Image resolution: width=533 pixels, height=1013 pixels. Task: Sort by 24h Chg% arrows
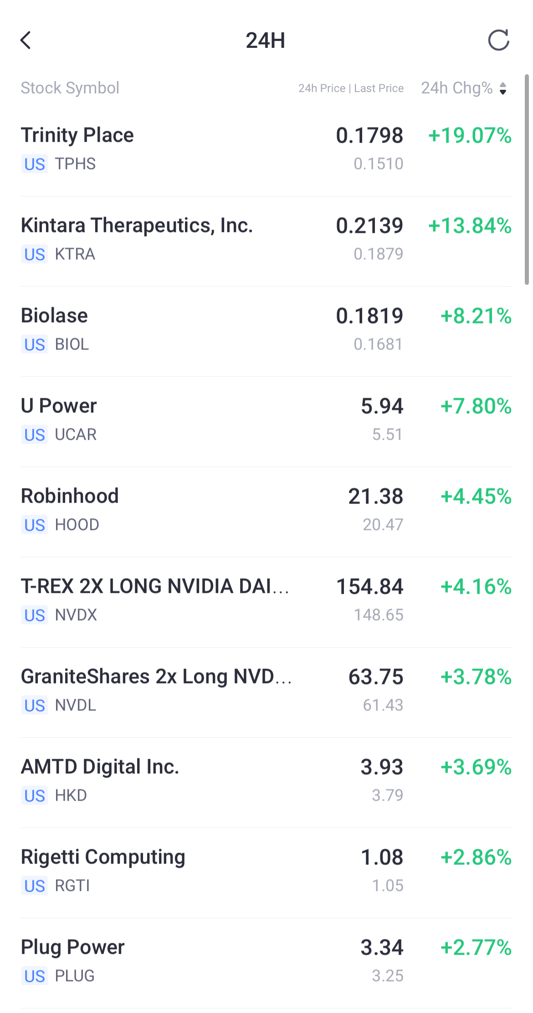503,88
